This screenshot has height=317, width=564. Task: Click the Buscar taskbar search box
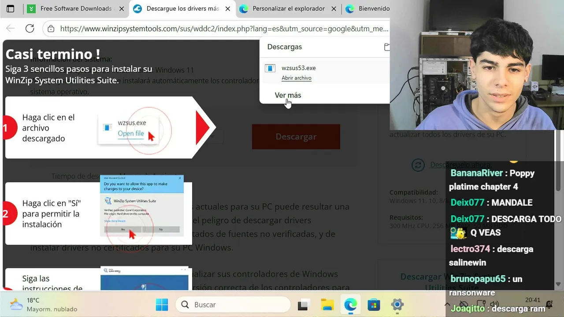[233, 305]
